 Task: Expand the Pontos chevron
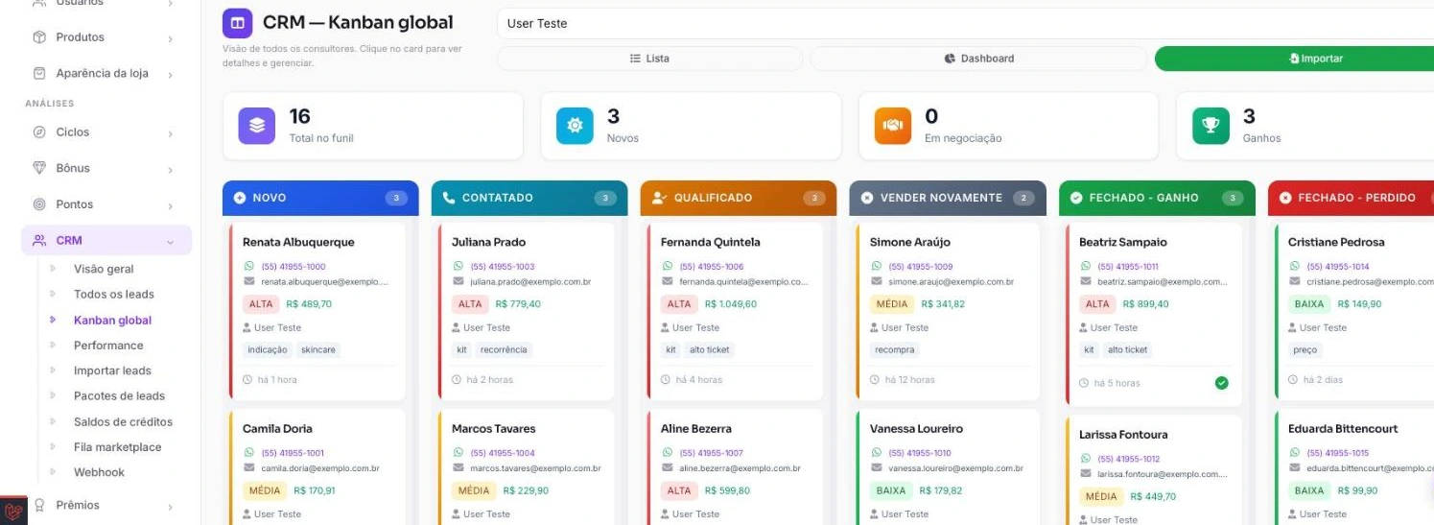(170, 205)
